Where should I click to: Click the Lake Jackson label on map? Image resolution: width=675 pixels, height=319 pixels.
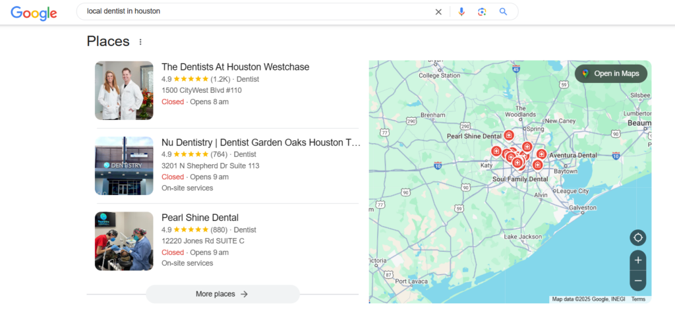(523, 237)
